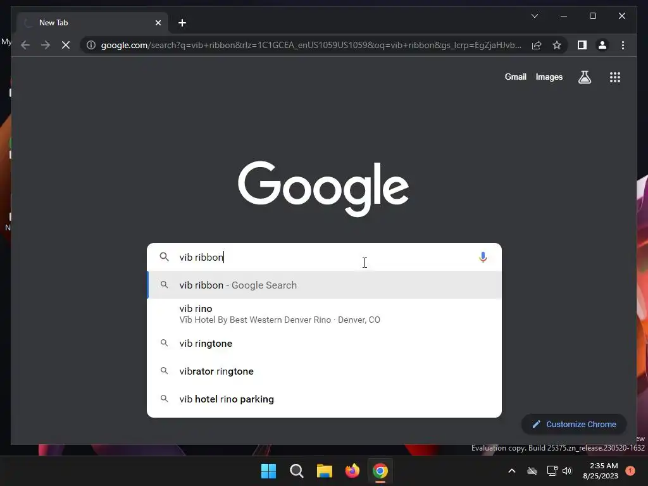Viewport: 648px width, 486px height.
Task: Click the magnifier icon in search box
Action: (164, 257)
